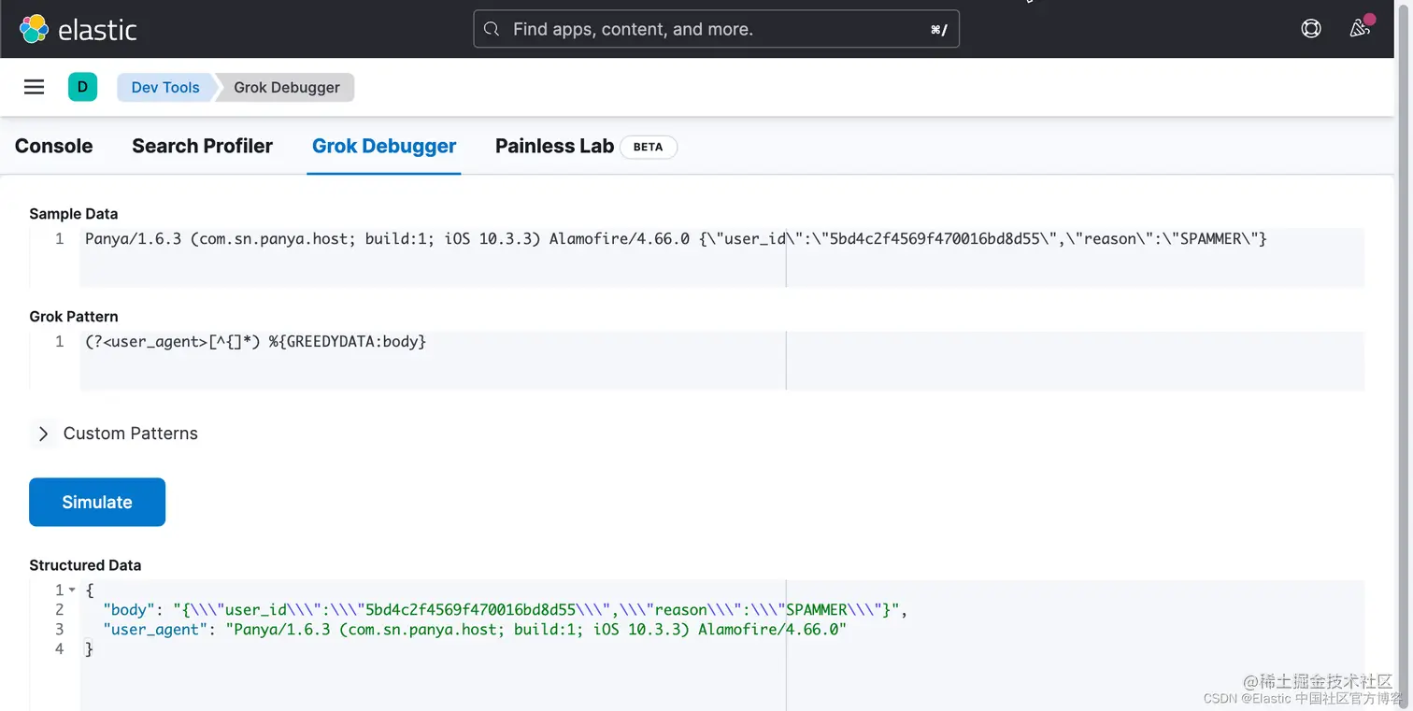The height and width of the screenshot is (711, 1413).
Task: Open the Search Profiler tab
Action: pos(202,146)
